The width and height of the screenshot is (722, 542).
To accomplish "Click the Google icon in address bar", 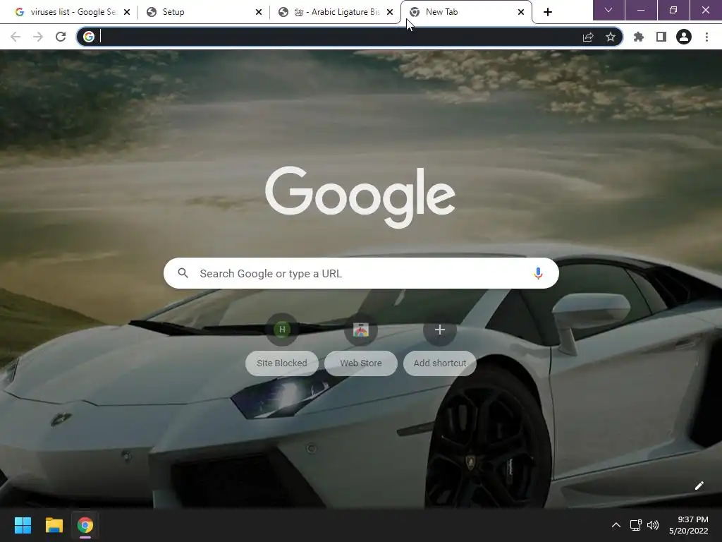I will pos(89,37).
